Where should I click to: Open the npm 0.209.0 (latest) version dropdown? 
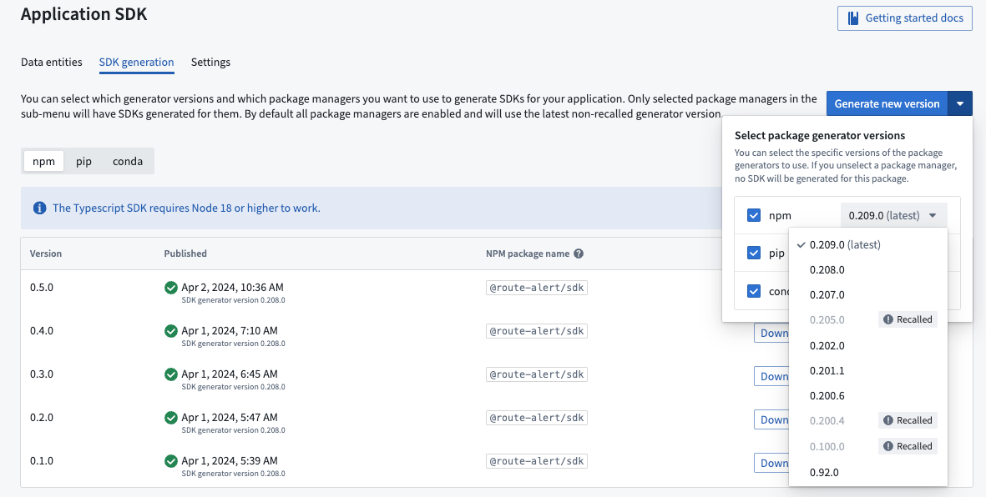(893, 215)
